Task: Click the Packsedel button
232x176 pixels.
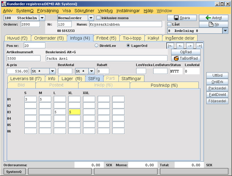Action: click(217, 88)
